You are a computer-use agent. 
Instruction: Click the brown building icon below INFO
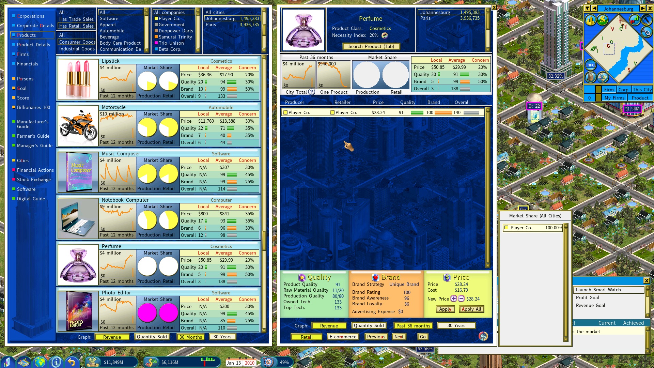coord(590,77)
